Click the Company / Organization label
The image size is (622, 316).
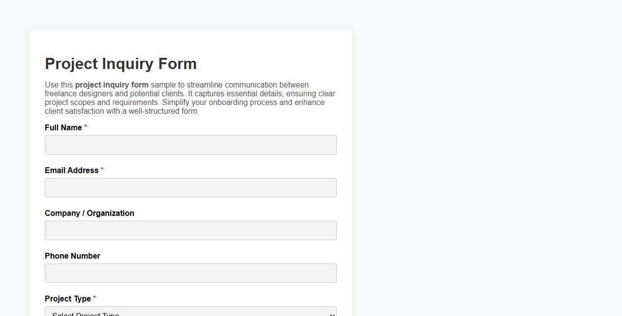coord(90,213)
